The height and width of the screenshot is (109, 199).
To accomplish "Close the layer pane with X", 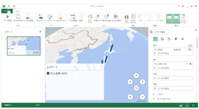I will (196, 30).
